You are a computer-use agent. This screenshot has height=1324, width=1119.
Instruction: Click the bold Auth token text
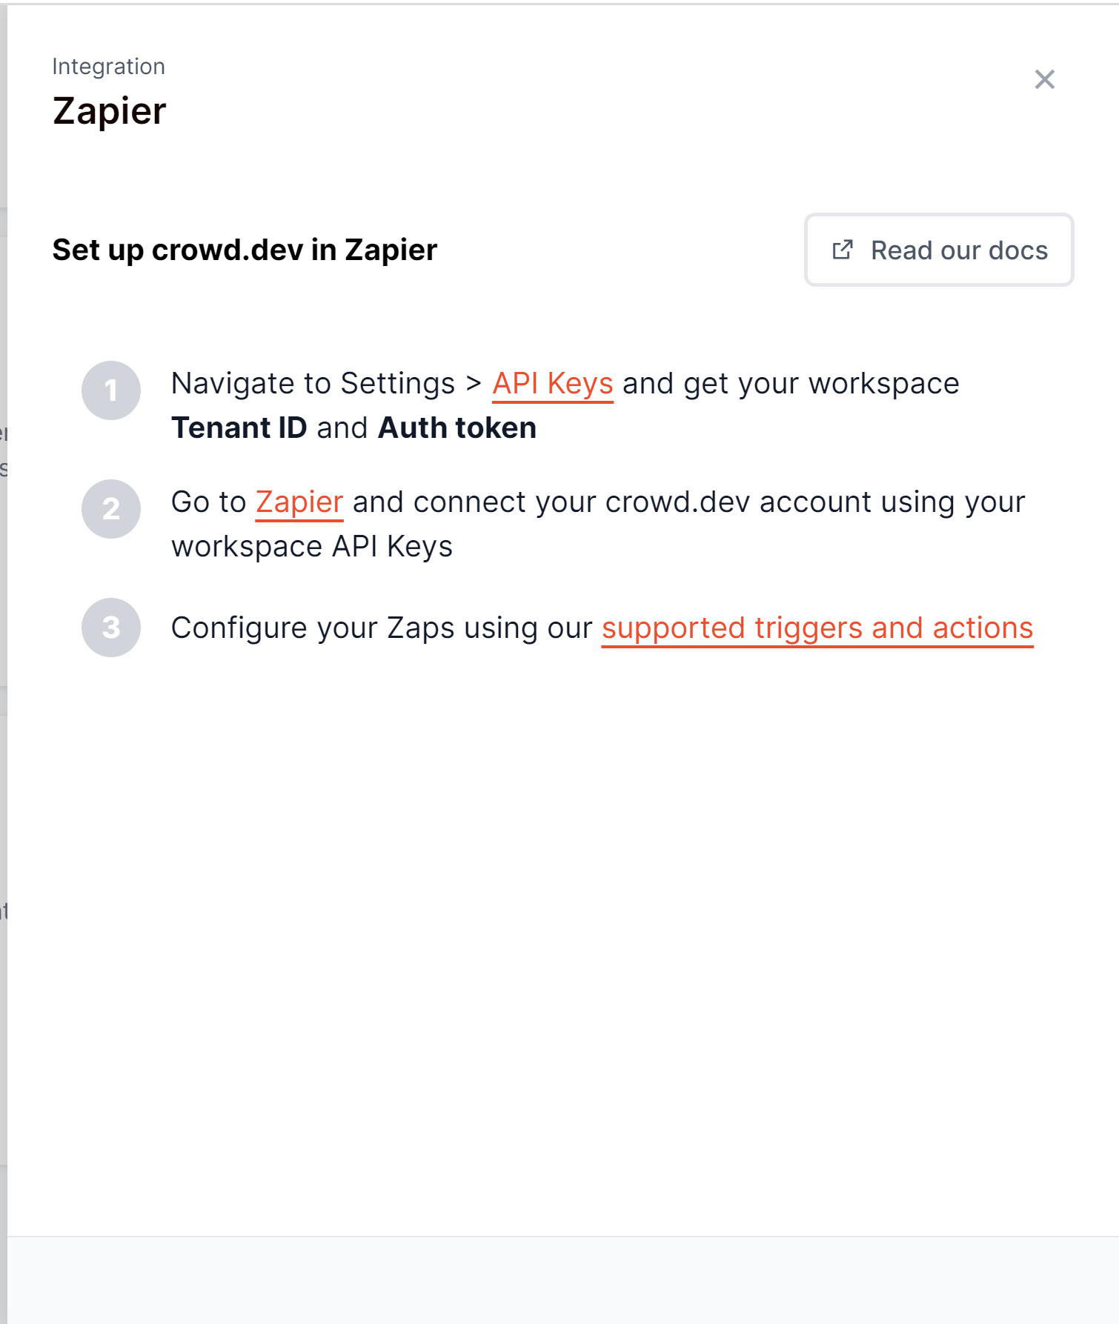(457, 428)
